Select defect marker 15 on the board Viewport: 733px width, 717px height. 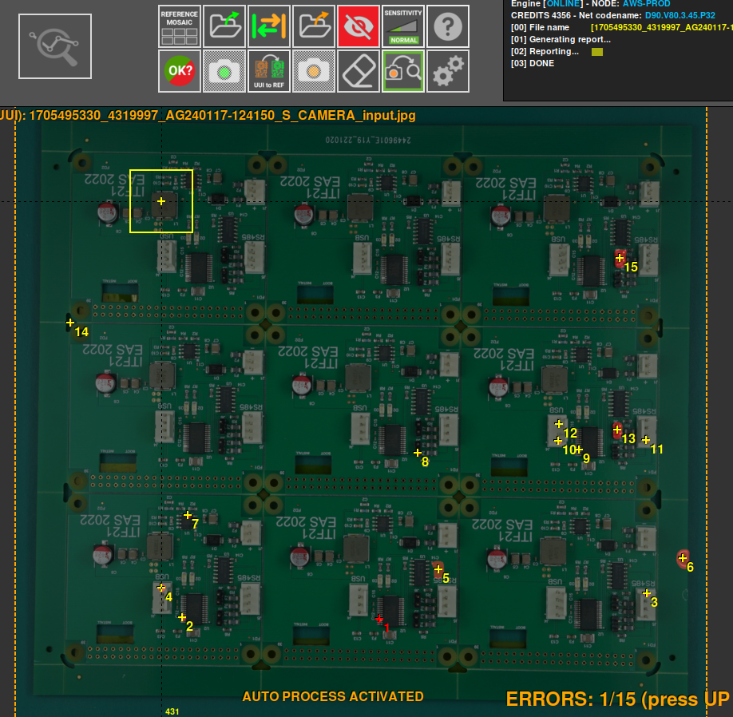pyautogui.click(x=620, y=258)
